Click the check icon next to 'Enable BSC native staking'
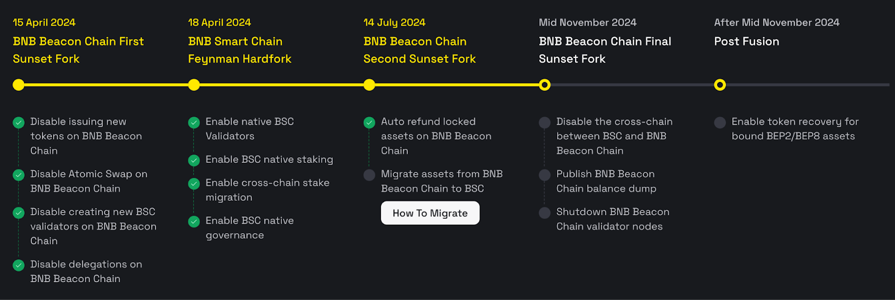Viewport: 895px width, 300px height. pos(194,161)
